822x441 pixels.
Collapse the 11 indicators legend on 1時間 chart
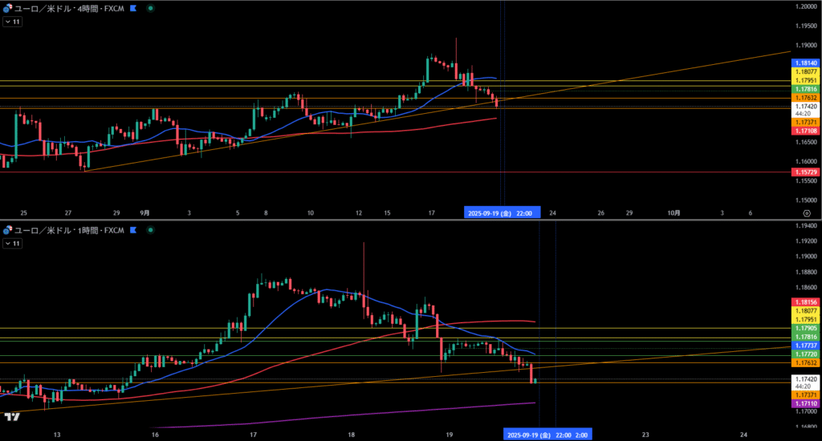click(x=12, y=243)
